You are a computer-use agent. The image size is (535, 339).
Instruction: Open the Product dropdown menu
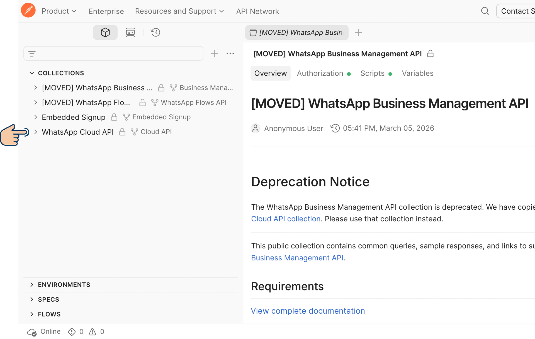pyautogui.click(x=59, y=11)
